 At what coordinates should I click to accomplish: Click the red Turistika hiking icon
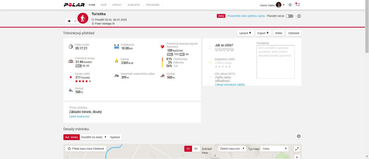tap(83, 18)
